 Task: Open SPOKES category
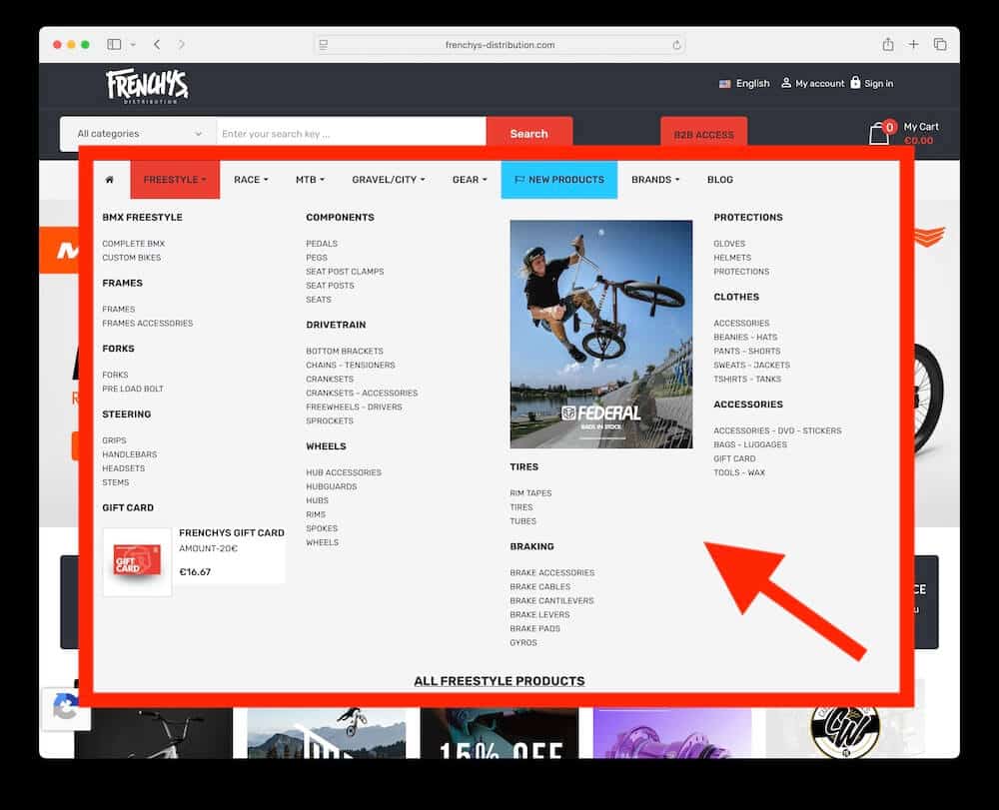(321, 528)
